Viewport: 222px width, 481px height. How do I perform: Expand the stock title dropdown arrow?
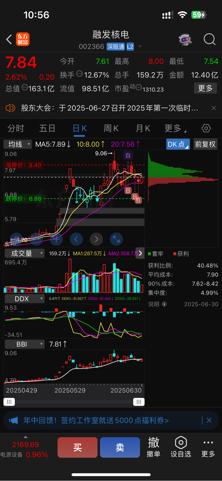[140, 47]
